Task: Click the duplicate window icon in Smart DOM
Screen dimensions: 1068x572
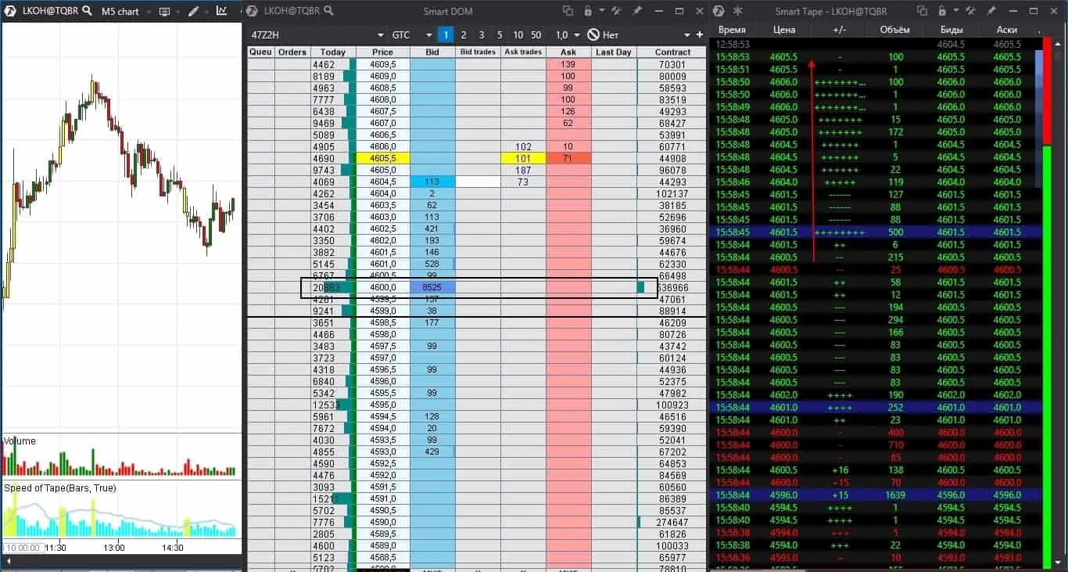Action: [568, 11]
